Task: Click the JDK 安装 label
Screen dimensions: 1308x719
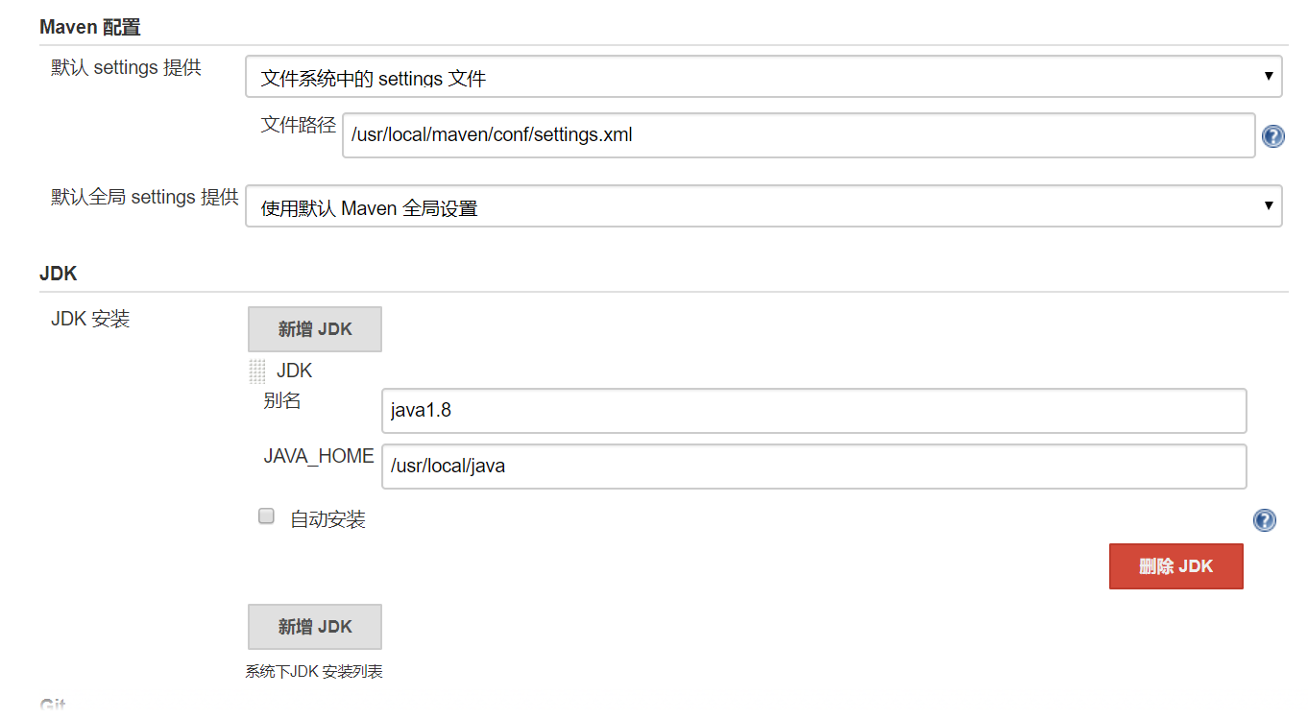Action: click(x=90, y=320)
